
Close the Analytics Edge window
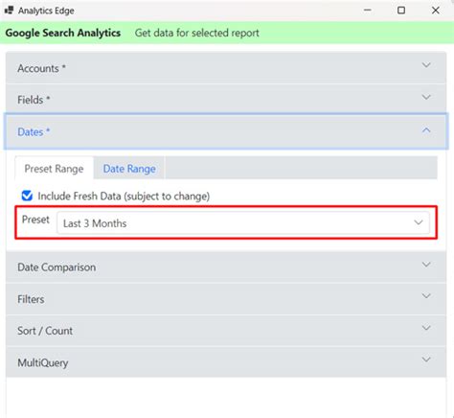coord(436,11)
